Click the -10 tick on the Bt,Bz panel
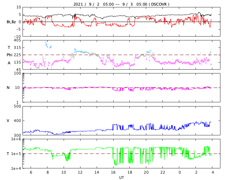 [x=17, y=36]
